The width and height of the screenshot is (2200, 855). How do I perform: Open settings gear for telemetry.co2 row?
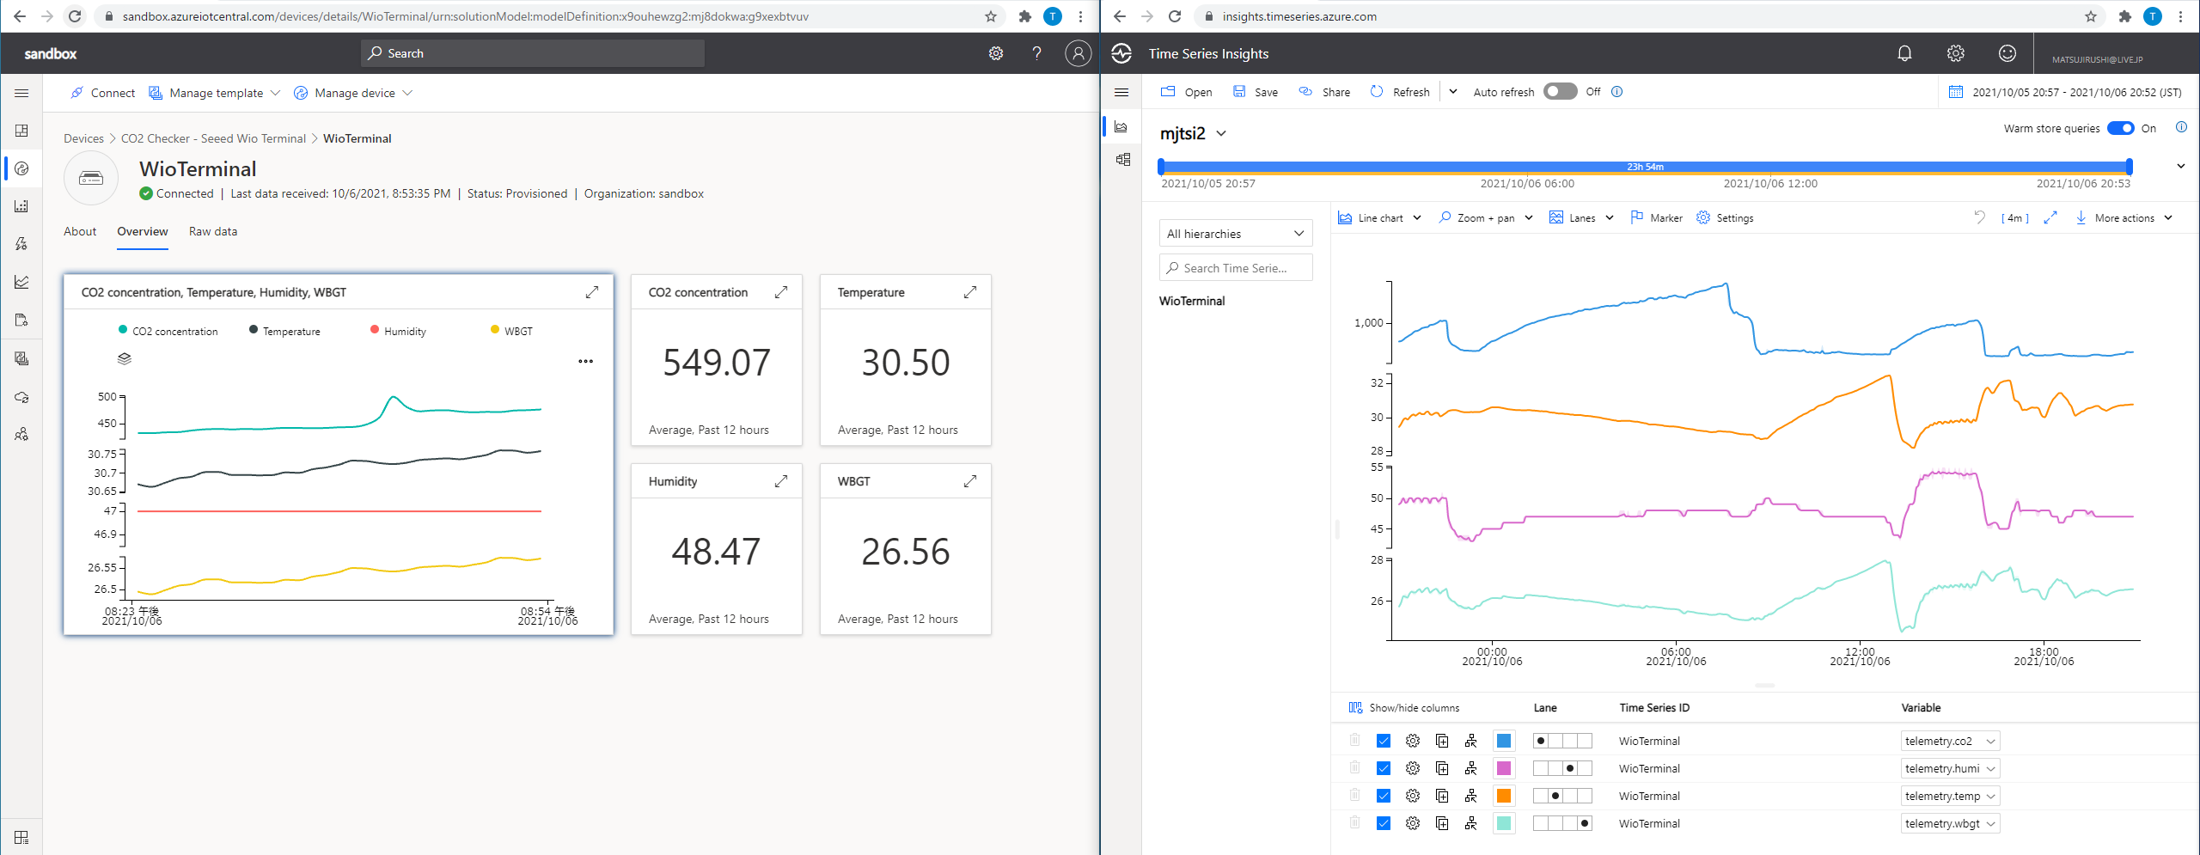(x=1413, y=741)
